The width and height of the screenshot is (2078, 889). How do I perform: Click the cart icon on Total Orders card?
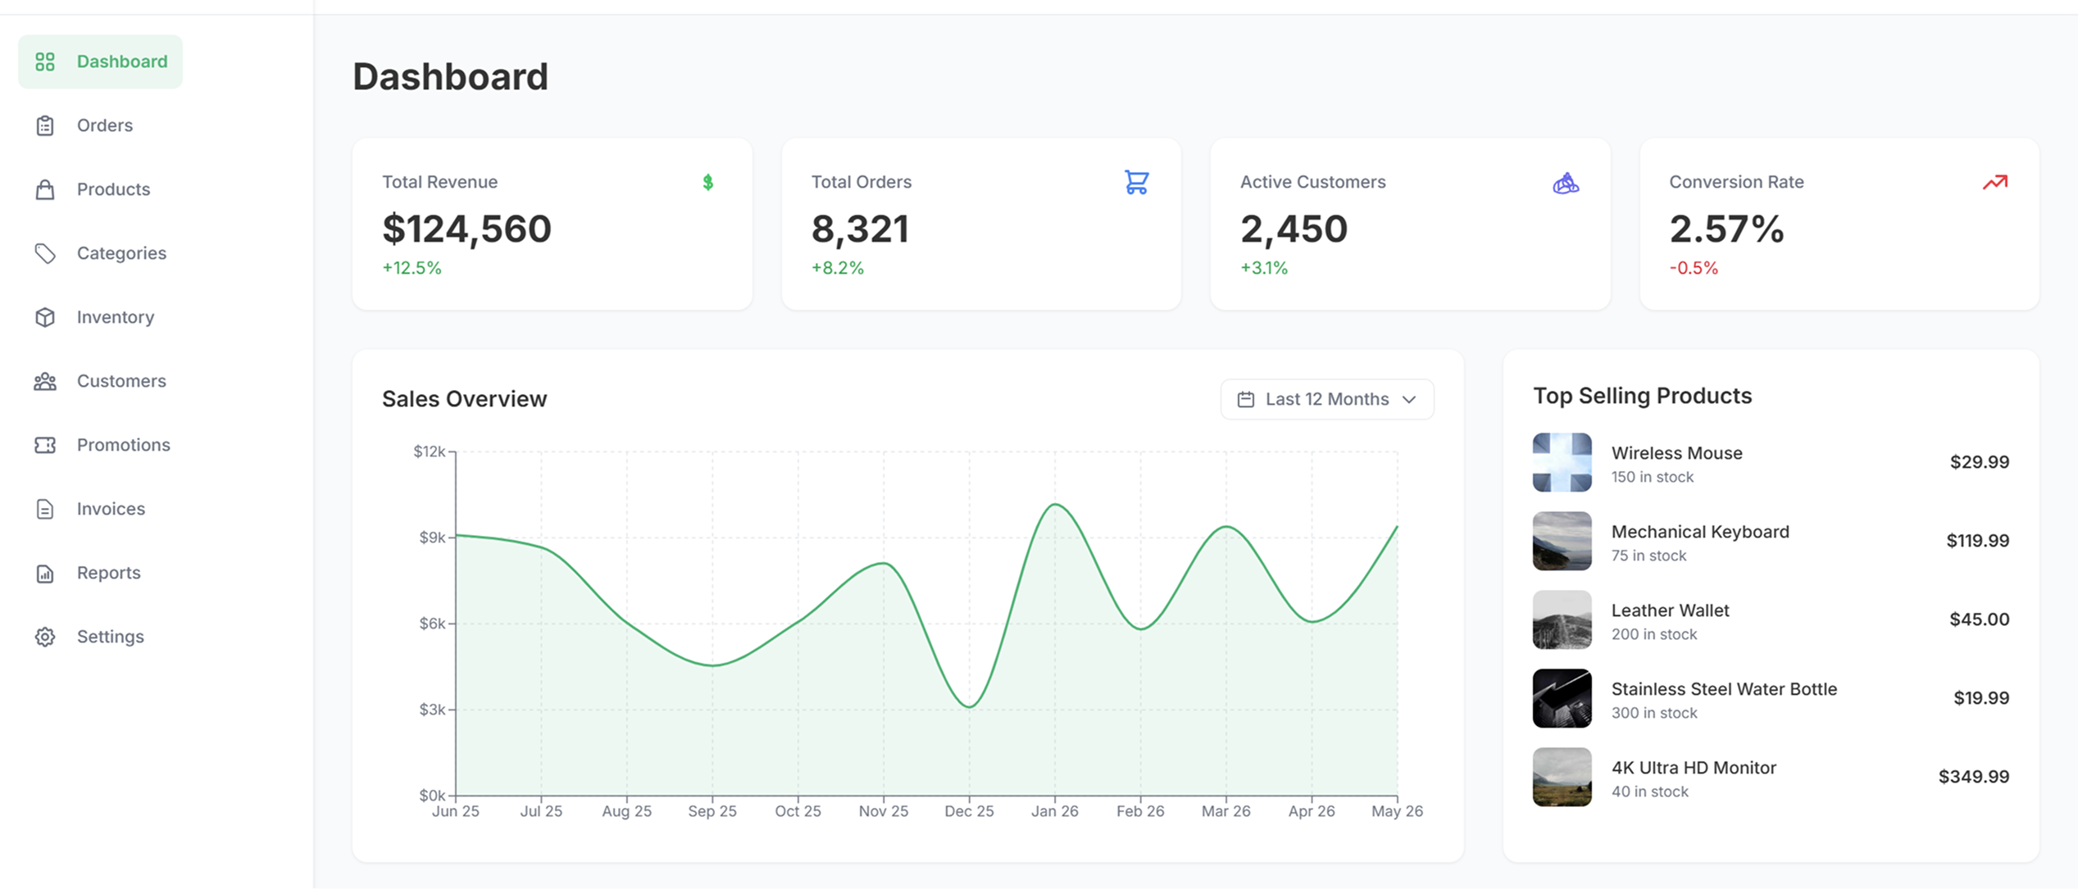[1136, 182]
